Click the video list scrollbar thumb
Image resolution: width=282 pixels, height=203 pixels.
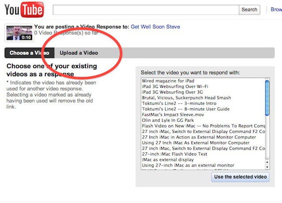point(267,98)
